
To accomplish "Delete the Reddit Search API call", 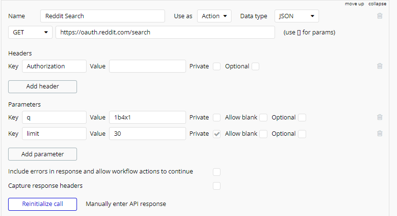I will (380, 16).
